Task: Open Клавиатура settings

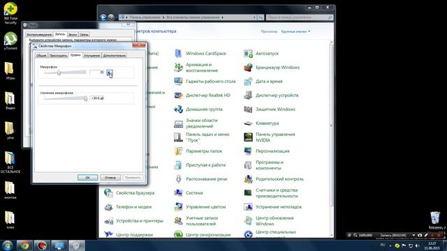Action: (x=262, y=123)
